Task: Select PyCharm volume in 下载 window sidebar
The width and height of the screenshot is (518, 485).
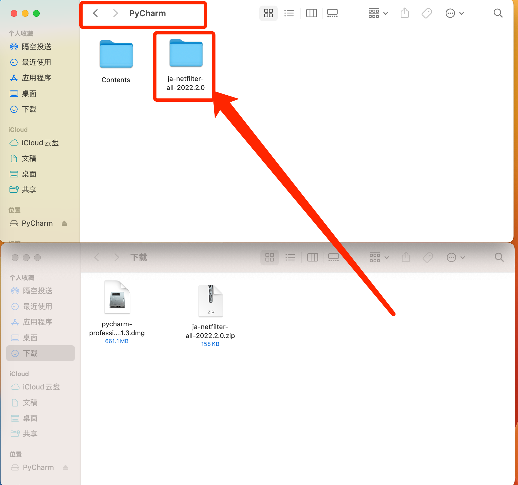Action: click(32, 467)
